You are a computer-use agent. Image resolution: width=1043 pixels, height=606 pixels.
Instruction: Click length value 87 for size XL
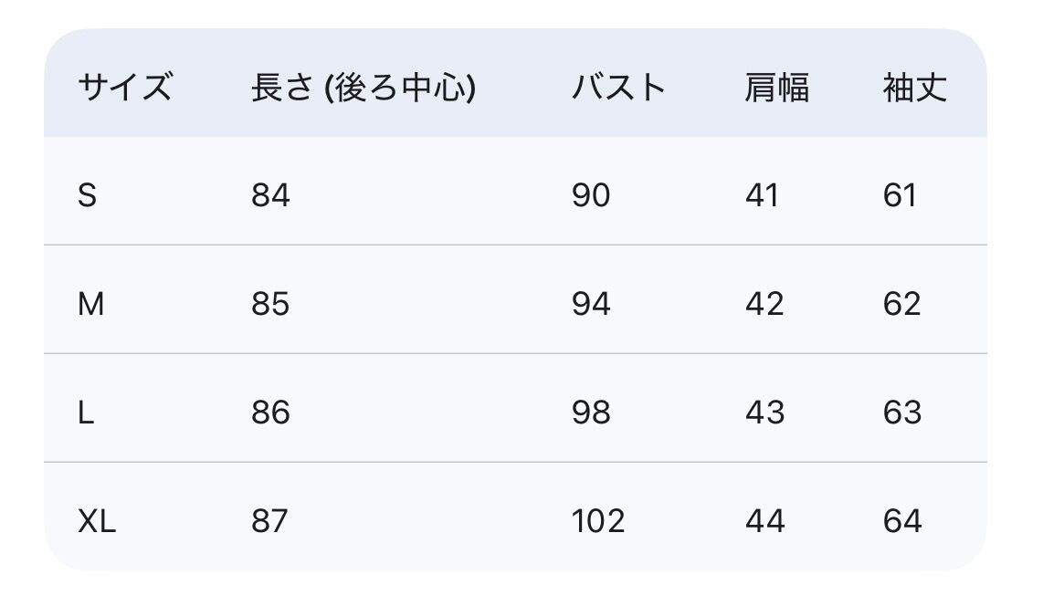269,521
